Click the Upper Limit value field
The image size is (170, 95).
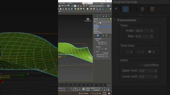104,55
